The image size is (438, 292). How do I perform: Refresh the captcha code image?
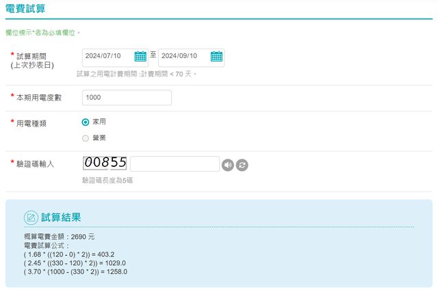click(x=242, y=165)
